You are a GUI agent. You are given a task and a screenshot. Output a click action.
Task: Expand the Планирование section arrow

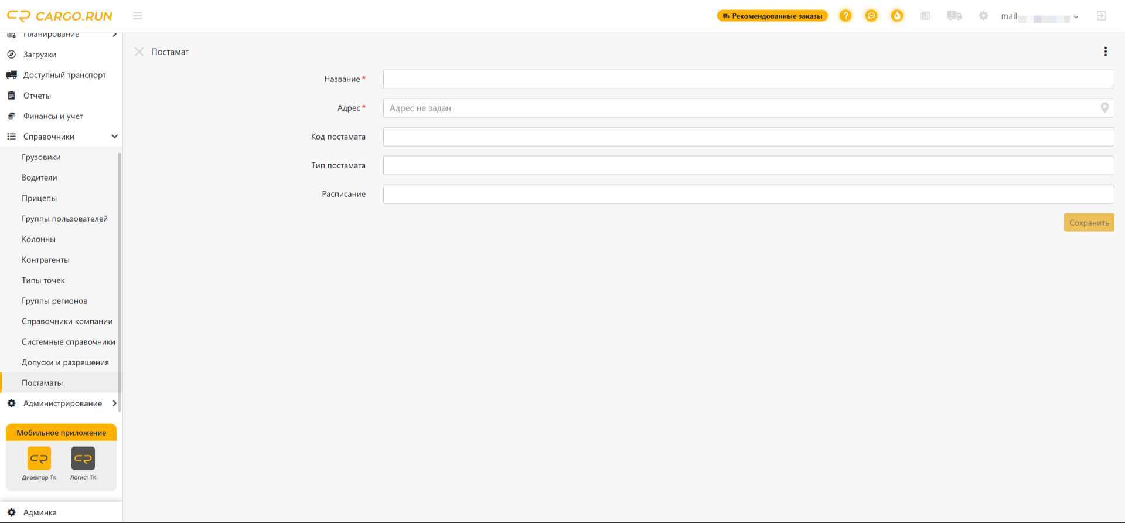pyautogui.click(x=114, y=35)
